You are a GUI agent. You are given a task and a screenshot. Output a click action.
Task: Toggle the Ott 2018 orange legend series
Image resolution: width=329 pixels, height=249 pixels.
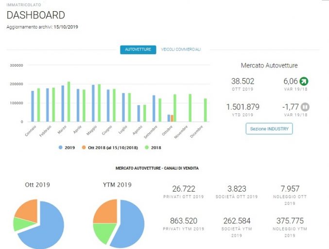tap(110, 147)
